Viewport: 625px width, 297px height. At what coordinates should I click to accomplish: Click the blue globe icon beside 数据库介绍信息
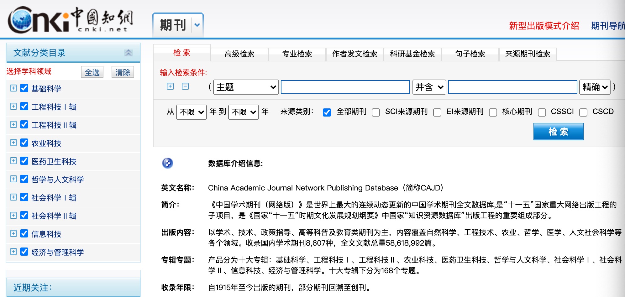click(168, 163)
